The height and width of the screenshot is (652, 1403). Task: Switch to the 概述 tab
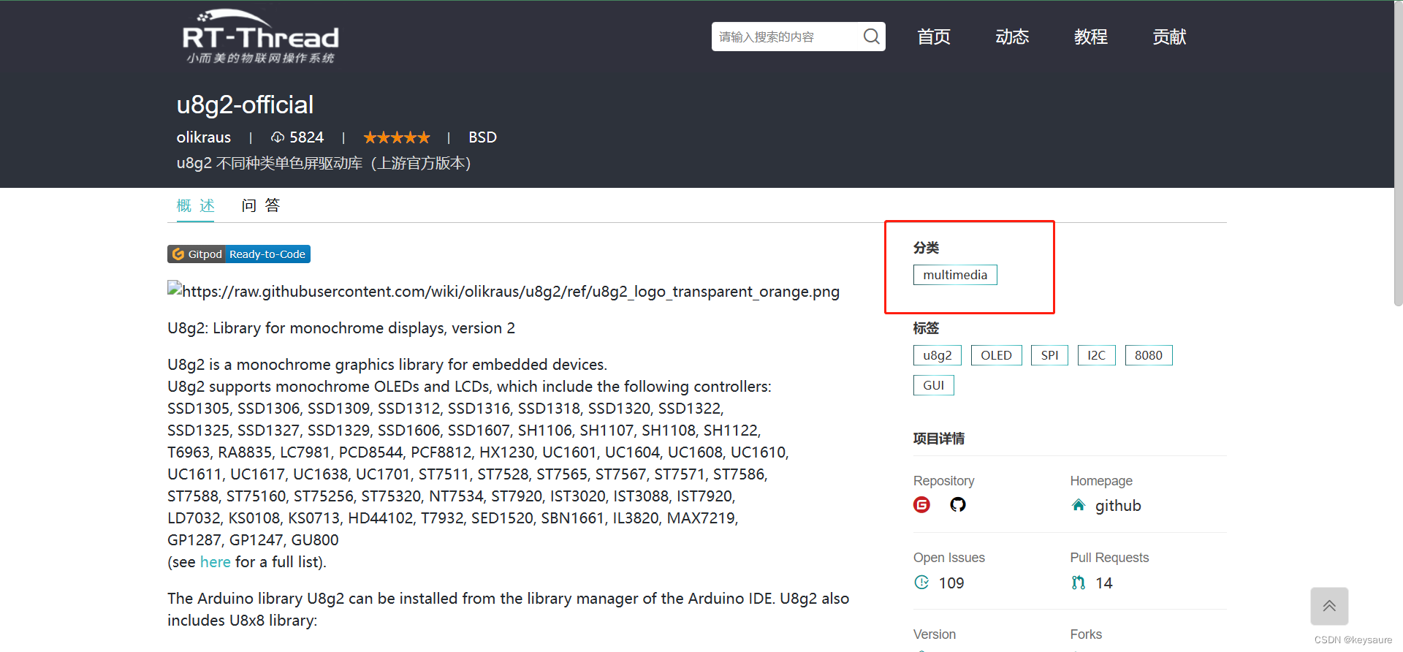196,205
